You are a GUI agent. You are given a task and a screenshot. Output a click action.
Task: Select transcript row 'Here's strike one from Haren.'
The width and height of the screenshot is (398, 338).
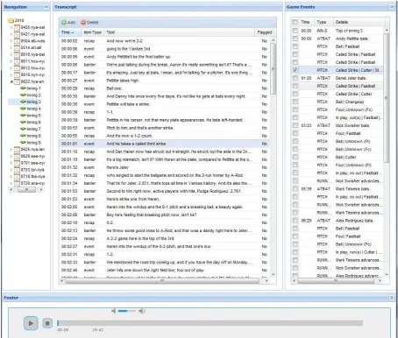[x=164, y=199]
